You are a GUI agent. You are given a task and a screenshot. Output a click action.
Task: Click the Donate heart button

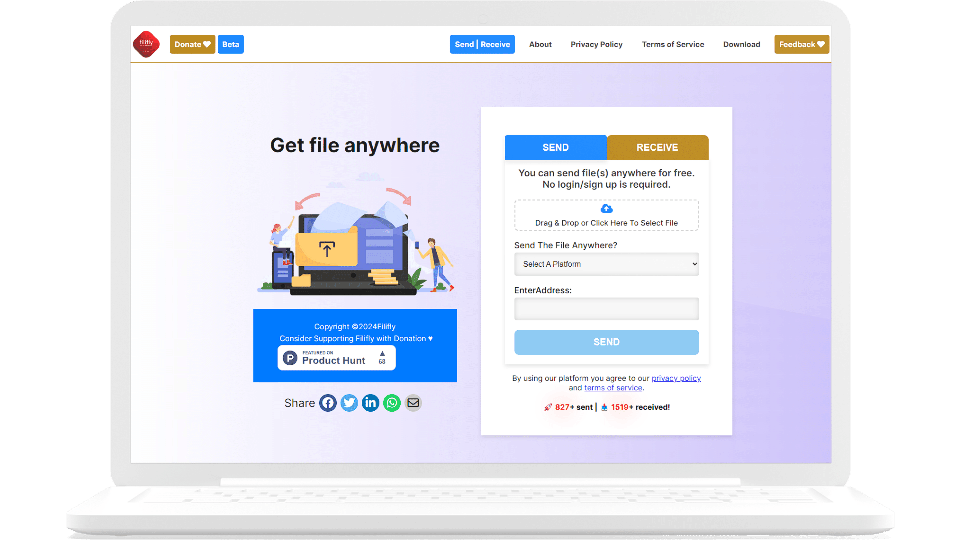[x=191, y=44]
